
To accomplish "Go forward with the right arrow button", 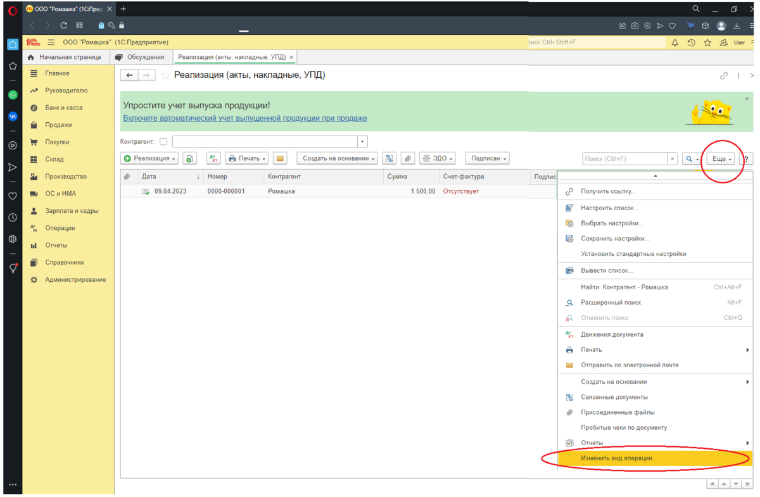I will pos(147,75).
